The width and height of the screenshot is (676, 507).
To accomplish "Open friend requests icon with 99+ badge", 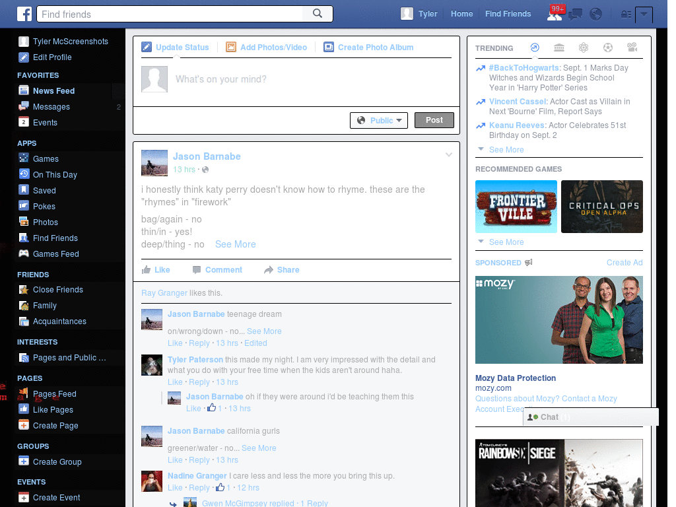I will point(555,14).
